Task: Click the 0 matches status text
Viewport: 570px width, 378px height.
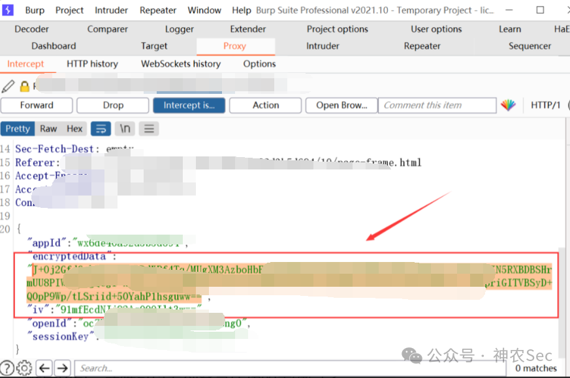Action: [536, 368]
